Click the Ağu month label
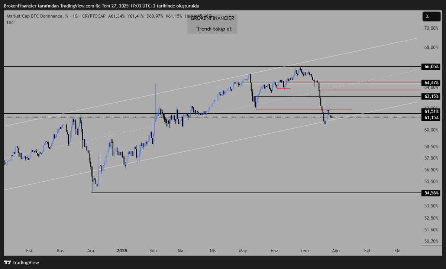The height and width of the screenshot is (269, 446). click(336, 251)
